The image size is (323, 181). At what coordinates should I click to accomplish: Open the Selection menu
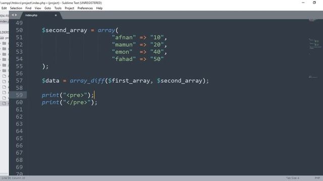[x=16, y=8]
